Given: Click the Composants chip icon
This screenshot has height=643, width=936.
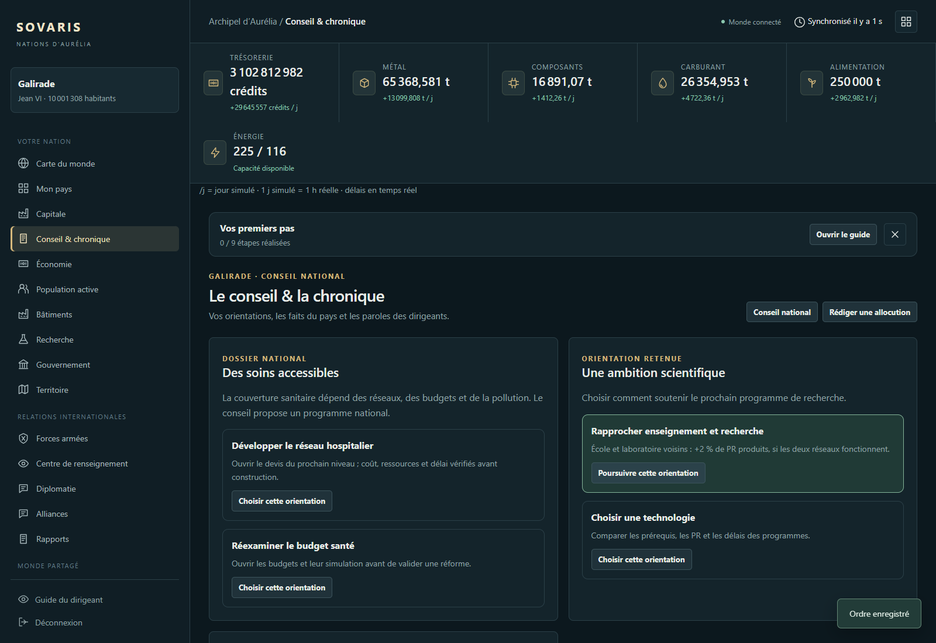Looking at the screenshot, I should tap(513, 83).
